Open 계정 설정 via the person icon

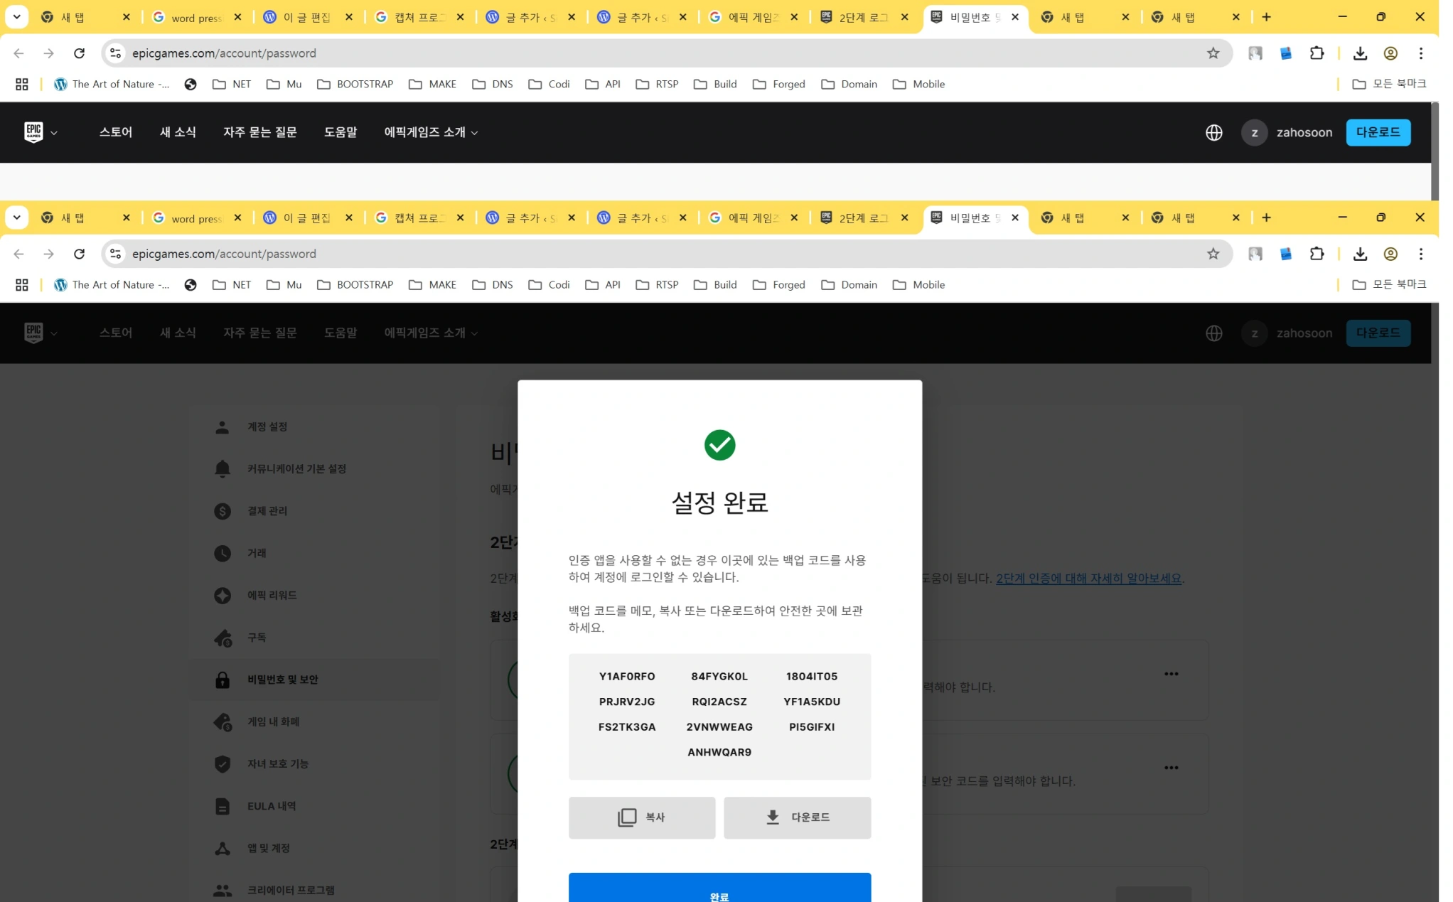(222, 426)
